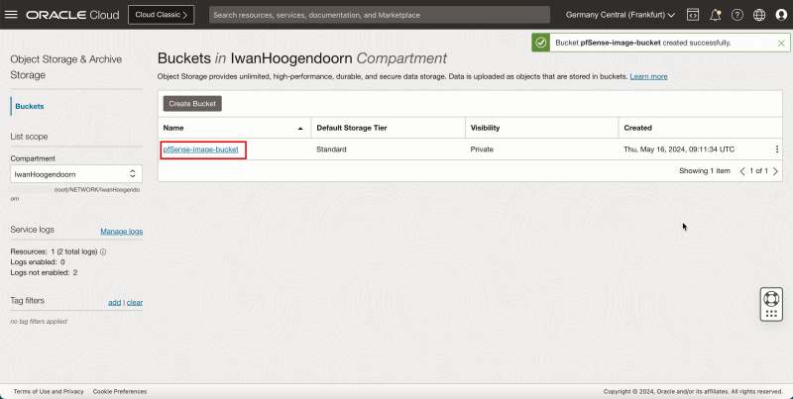
Task: Open the notifications bell
Action: 715,15
